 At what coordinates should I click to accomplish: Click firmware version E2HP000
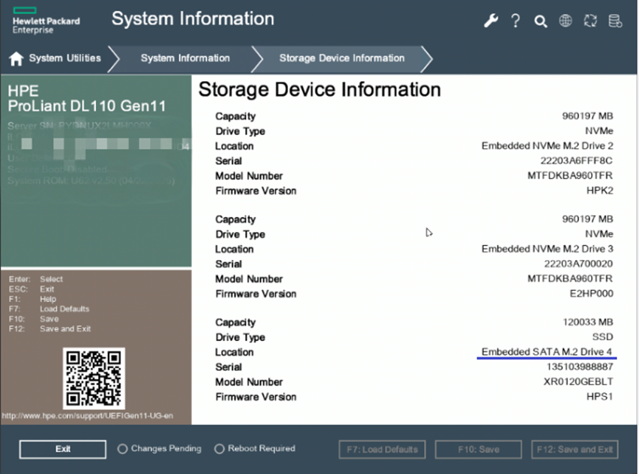pyautogui.click(x=591, y=294)
